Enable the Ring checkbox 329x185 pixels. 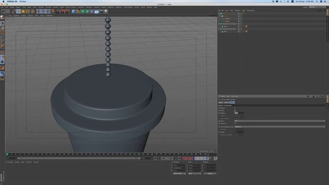pos(235,110)
